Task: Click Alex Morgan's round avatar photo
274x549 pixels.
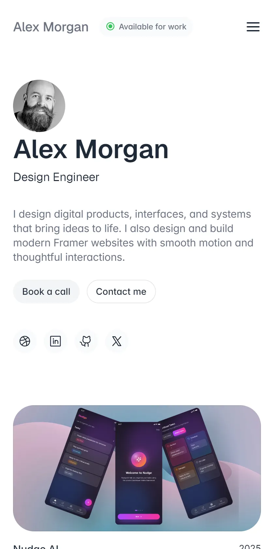Action: 39,106
